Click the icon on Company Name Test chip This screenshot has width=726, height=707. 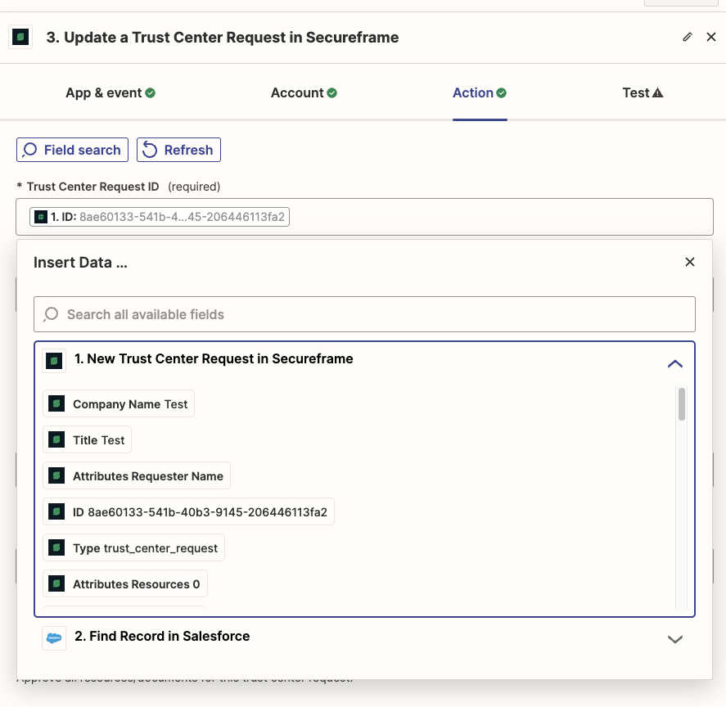[x=56, y=403]
